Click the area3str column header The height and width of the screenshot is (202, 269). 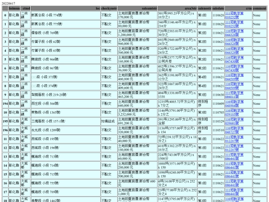[x=177, y=8]
